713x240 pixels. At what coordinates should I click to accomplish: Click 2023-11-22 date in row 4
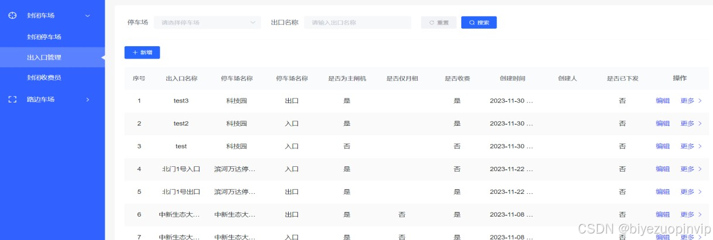pyautogui.click(x=512, y=169)
